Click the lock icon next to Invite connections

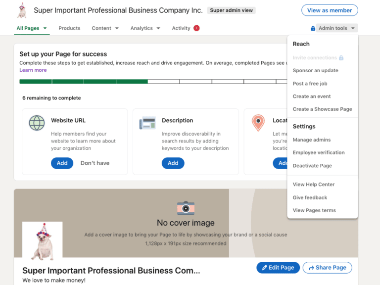[341, 58]
